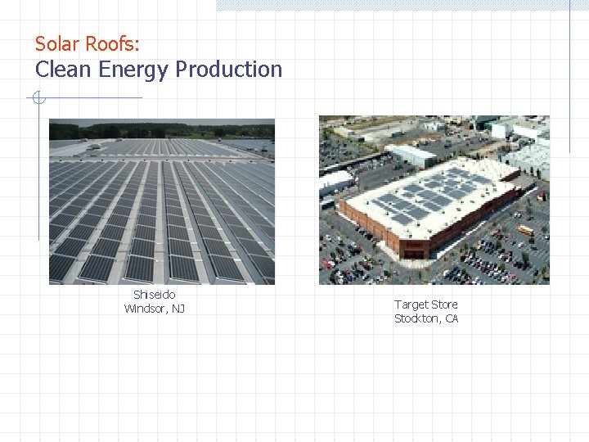Select the "Target Store" caption text
The height and width of the screenshot is (442, 589).
[426, 304]
